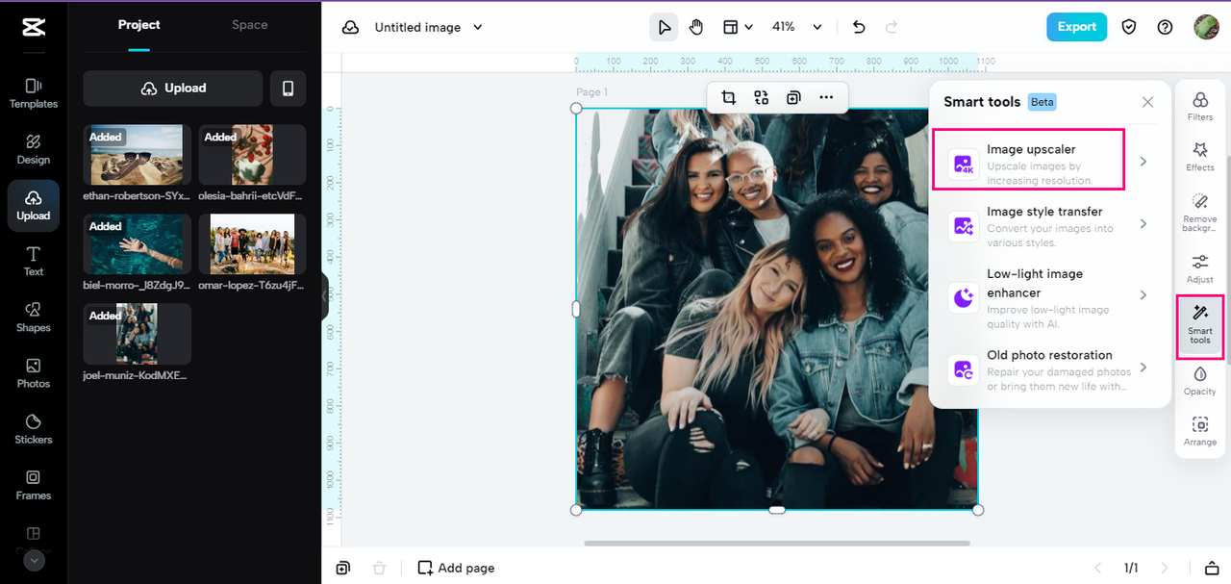The height and width of the screenshot is (584, 1231).
Task: Click the CapCut logo icon
Action: point(34,28)
